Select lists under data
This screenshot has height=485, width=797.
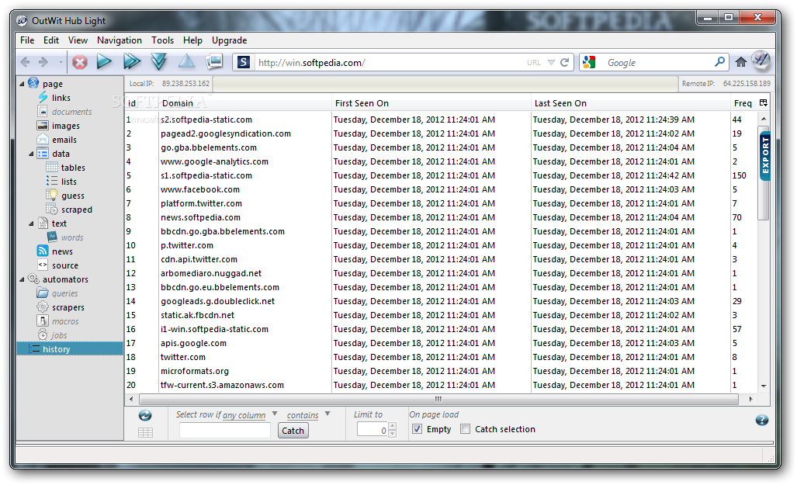pos(68,182)
